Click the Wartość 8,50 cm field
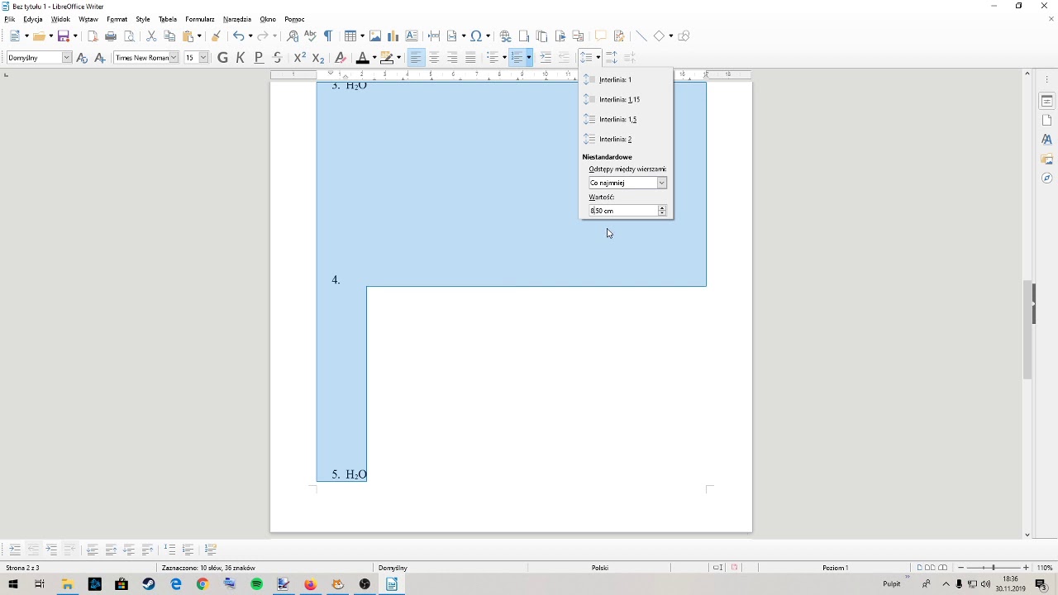The height and width of the screenshot is (595, 1058). (622, 211)
